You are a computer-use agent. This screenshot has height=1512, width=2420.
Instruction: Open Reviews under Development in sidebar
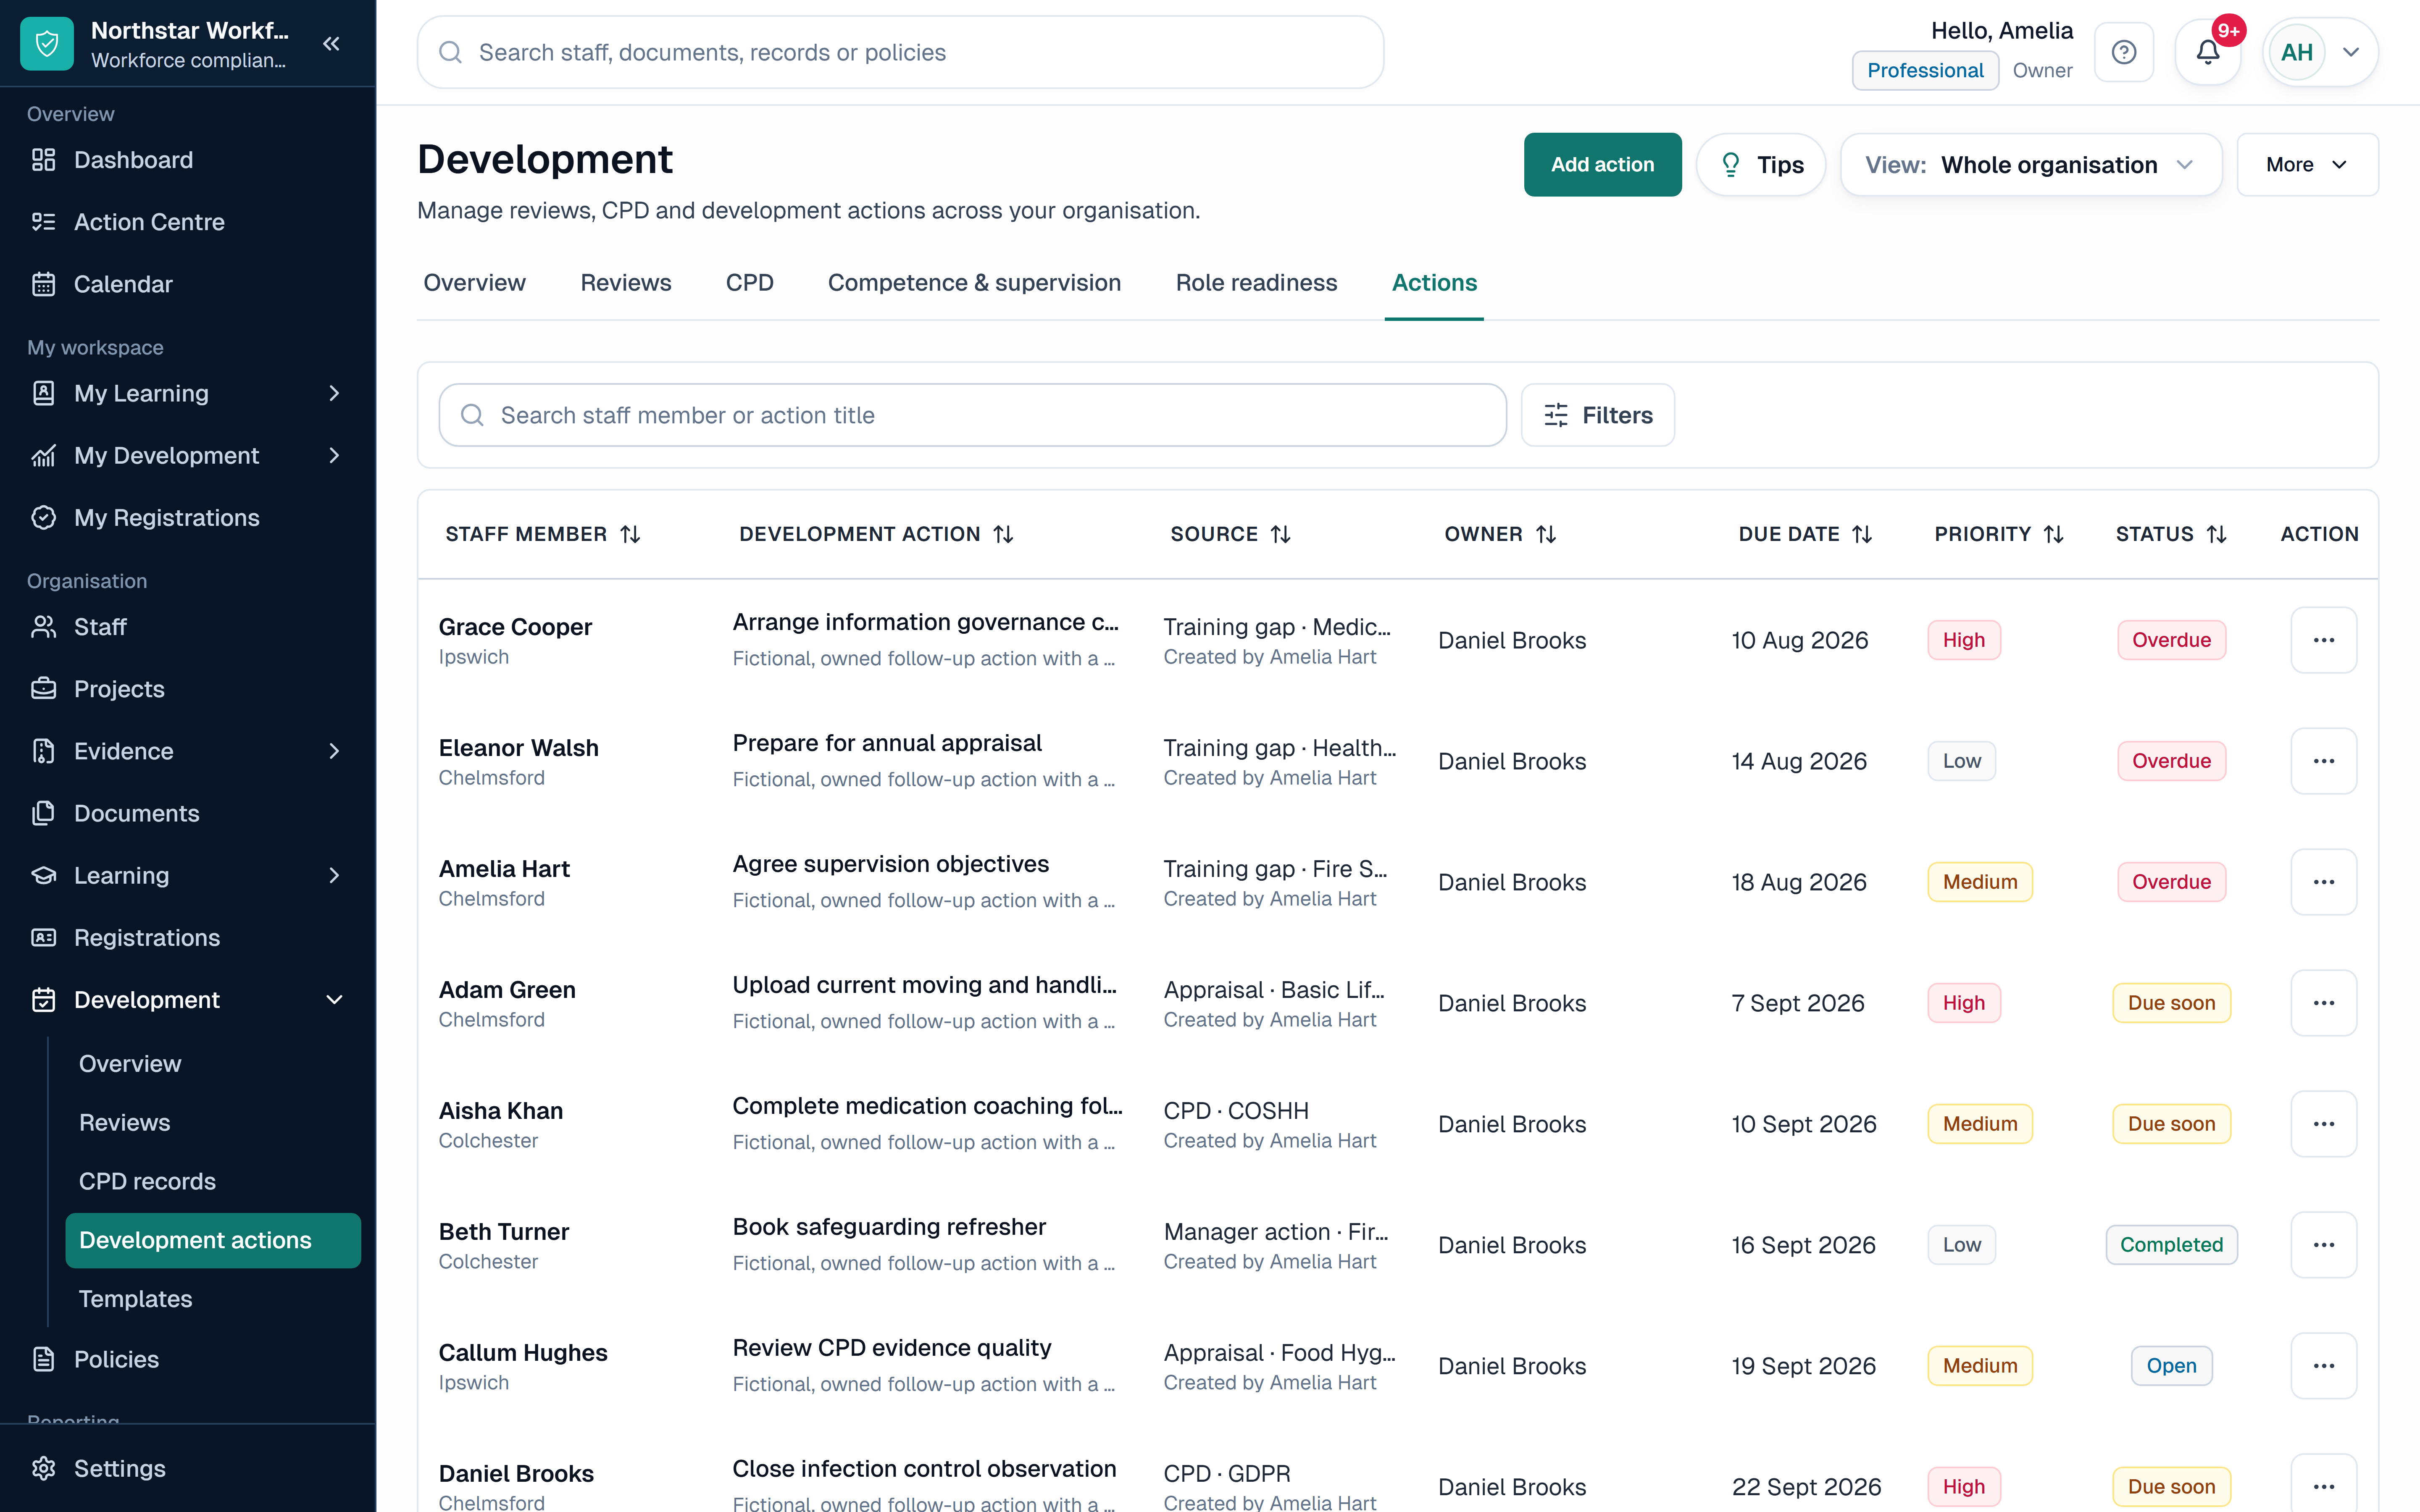point(213,1123)
